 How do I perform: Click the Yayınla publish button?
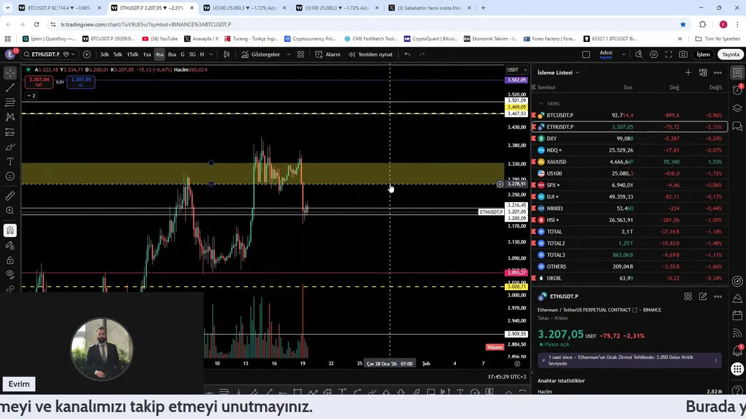(731, 54)
